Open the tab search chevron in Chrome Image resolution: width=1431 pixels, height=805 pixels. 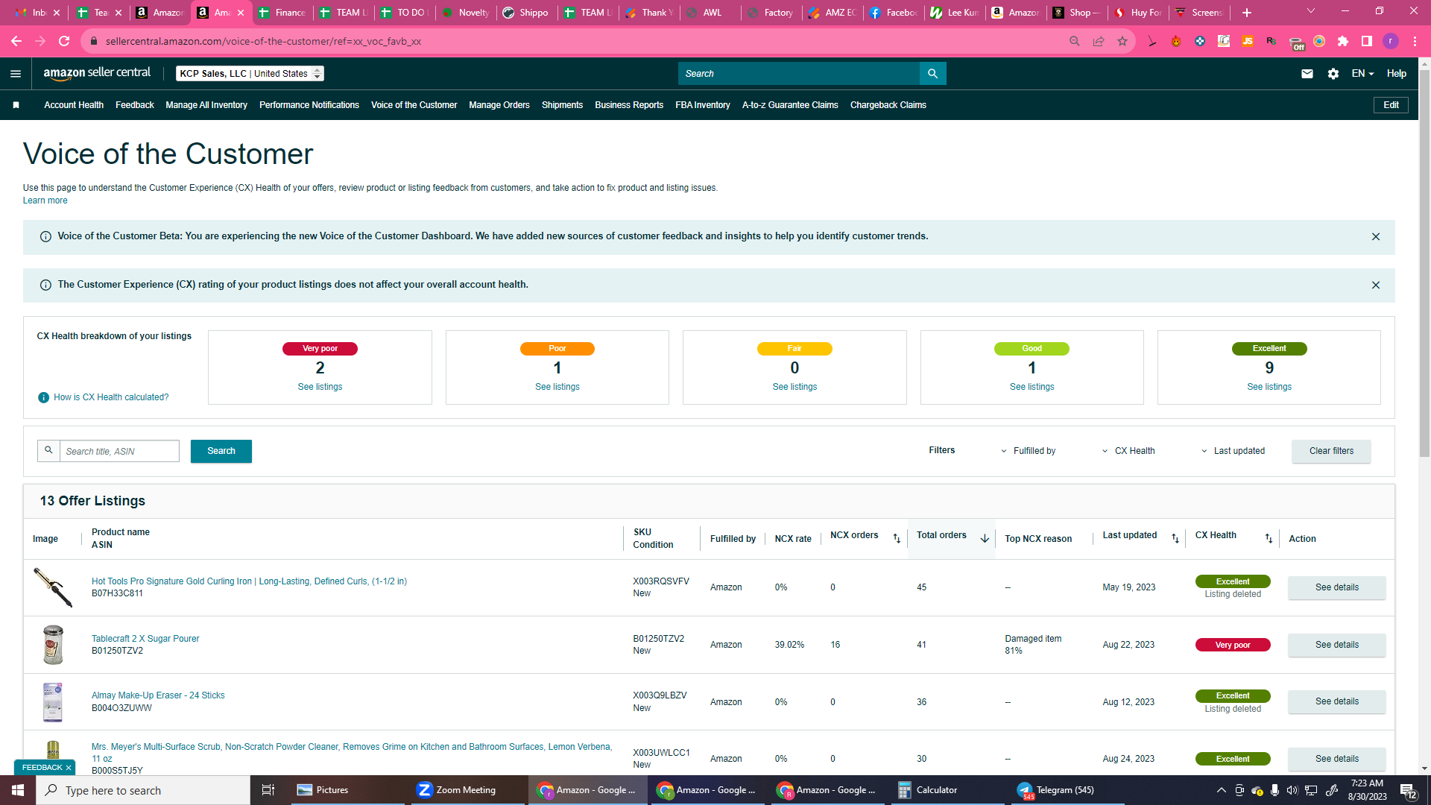pyautogui.click(x=1311, y=11)
